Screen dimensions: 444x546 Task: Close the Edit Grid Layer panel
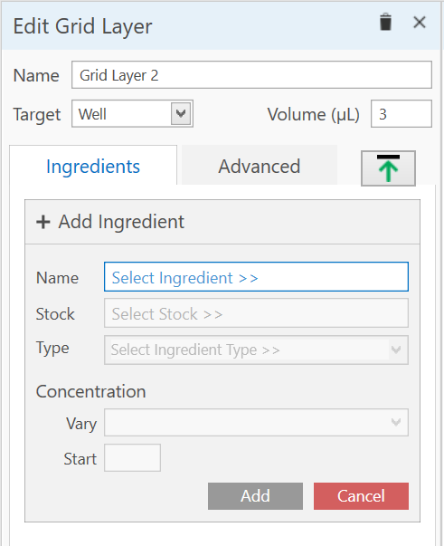tap(420, 23)
